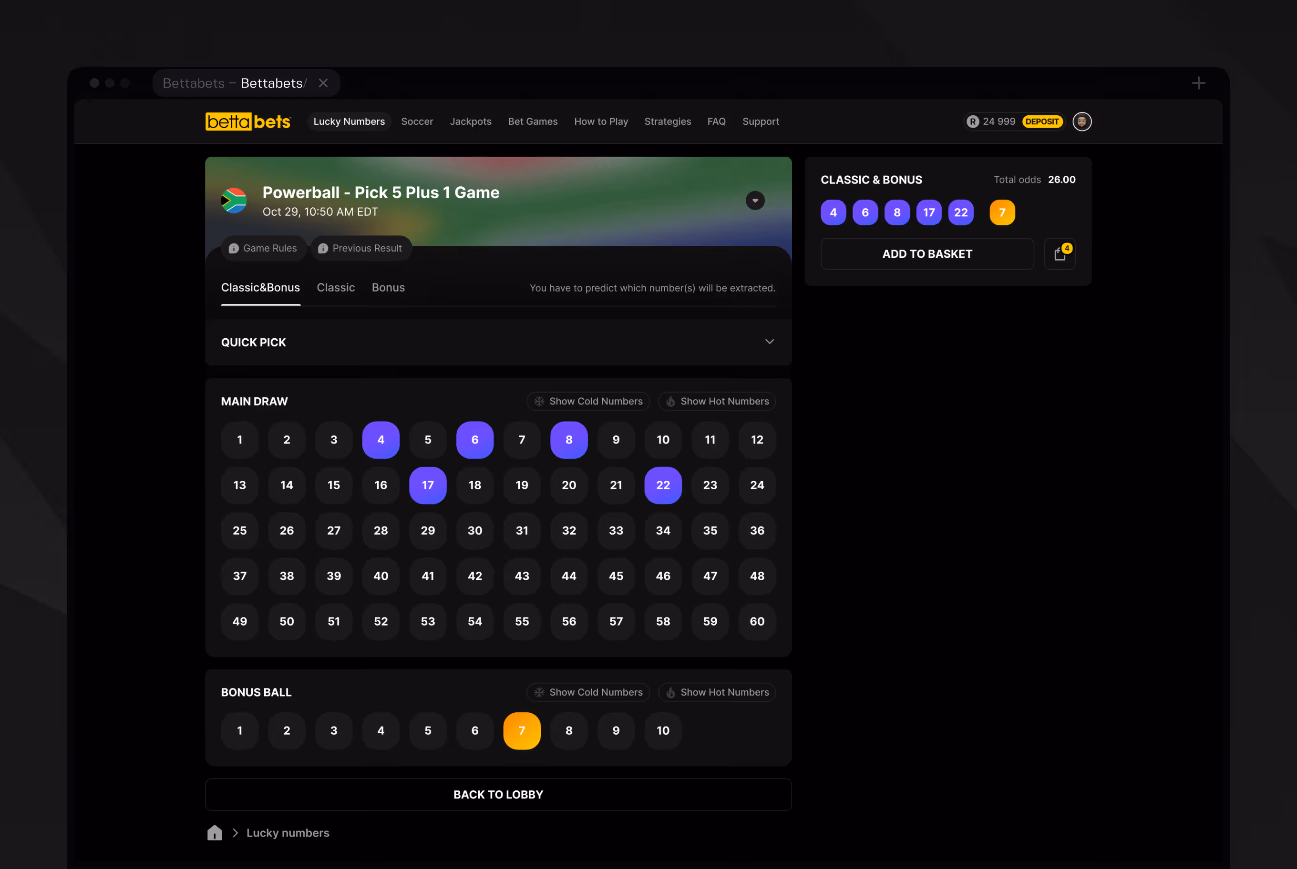Viewport: 1297px width, 869px height.
Task: Click the BACK TO LOBBY button
Action: coord(498,794)
